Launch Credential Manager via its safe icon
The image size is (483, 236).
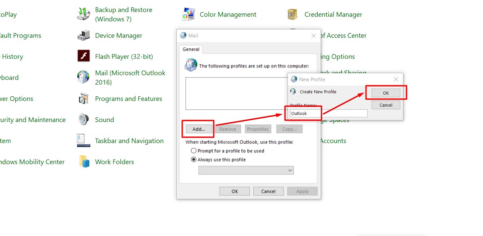293,14
